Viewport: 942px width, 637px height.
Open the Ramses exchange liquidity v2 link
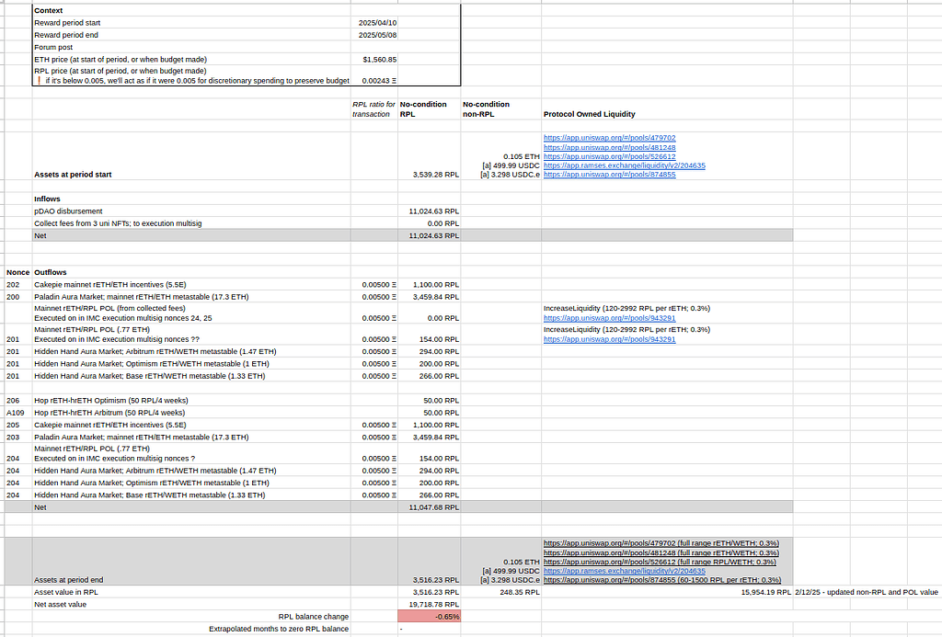(623, 165)
